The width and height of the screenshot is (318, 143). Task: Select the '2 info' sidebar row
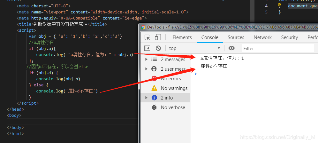[165, 98]
